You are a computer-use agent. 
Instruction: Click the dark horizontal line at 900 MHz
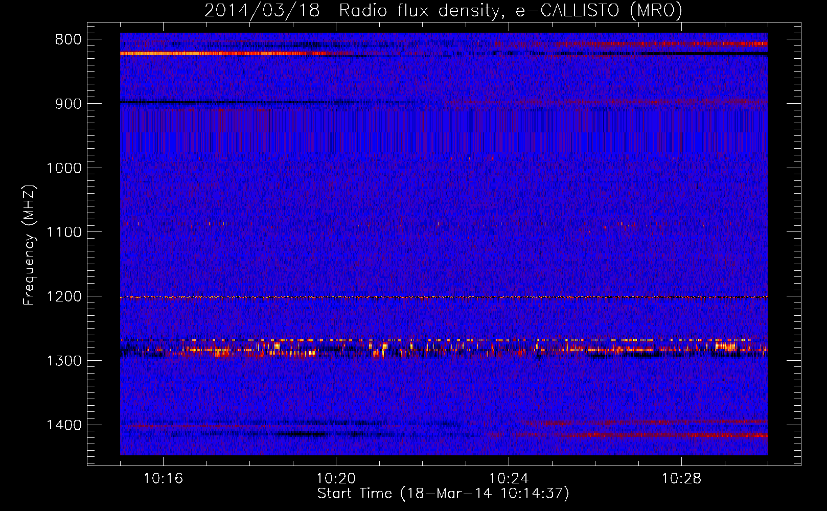[x=230, y=102]
